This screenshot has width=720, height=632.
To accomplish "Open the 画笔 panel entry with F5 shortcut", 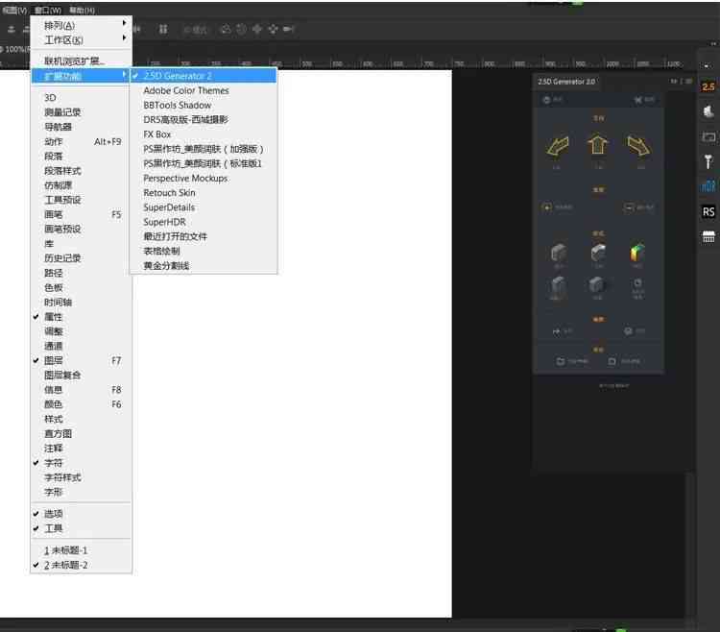I will point(81,214).
